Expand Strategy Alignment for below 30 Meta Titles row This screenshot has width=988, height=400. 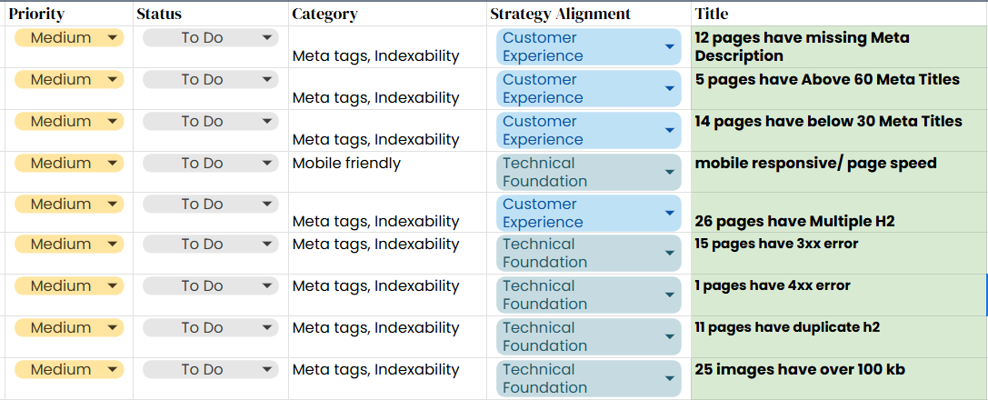point(670,131)
